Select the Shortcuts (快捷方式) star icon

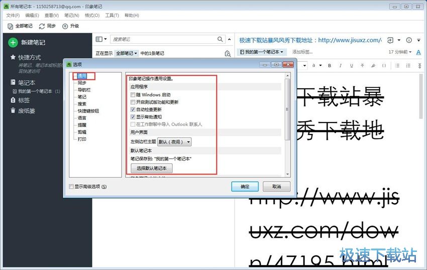point(13,57)
